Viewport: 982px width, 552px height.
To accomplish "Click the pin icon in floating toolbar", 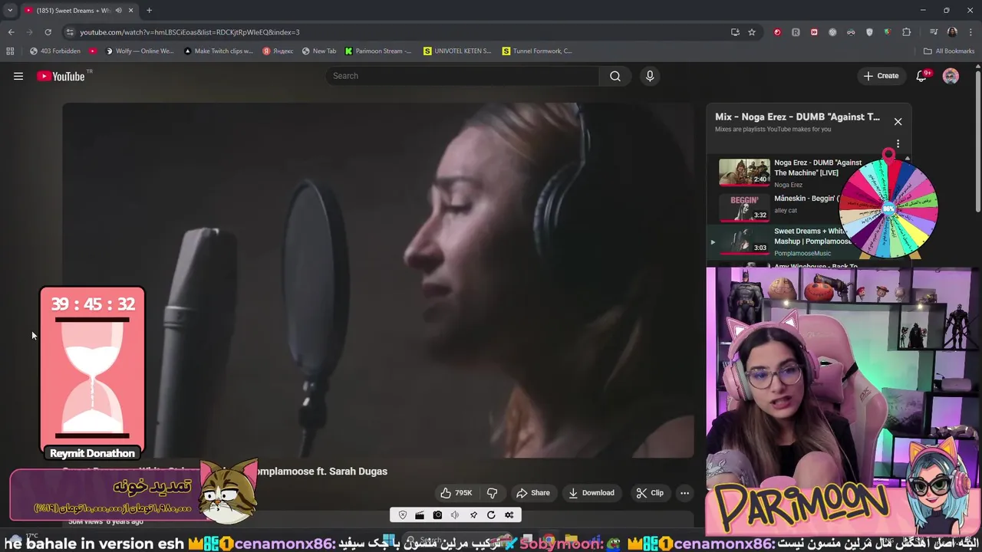I will coord(473,515).
